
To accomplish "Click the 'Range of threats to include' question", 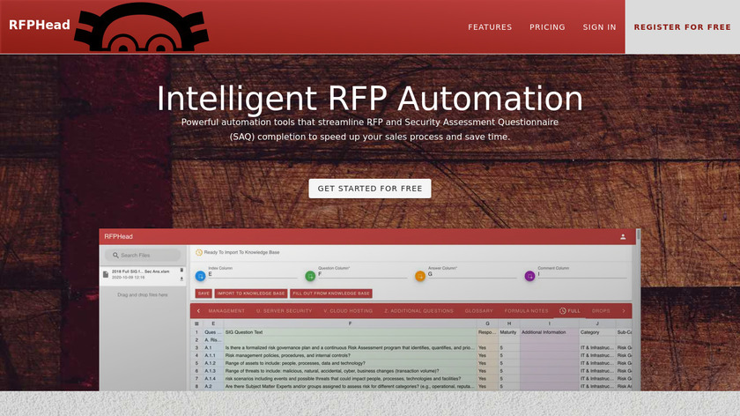I will 351,371.
